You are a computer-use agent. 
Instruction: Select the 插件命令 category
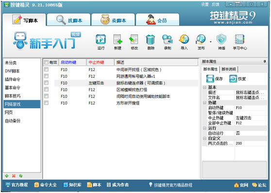(22, 79)
